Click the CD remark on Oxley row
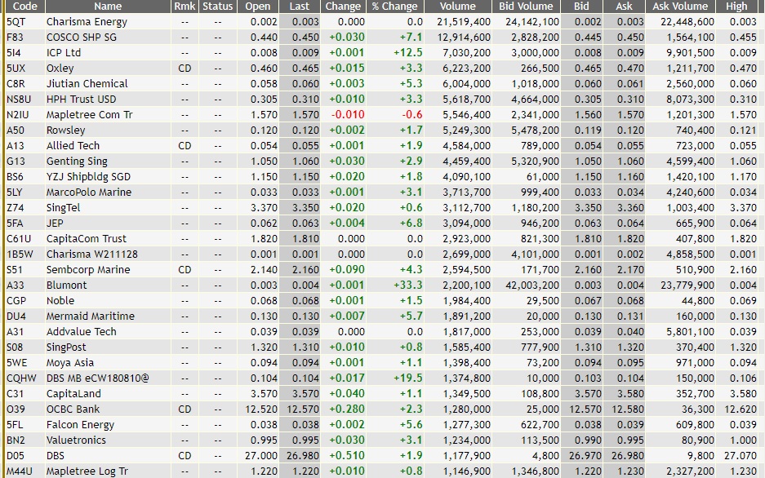 point(185,69)
